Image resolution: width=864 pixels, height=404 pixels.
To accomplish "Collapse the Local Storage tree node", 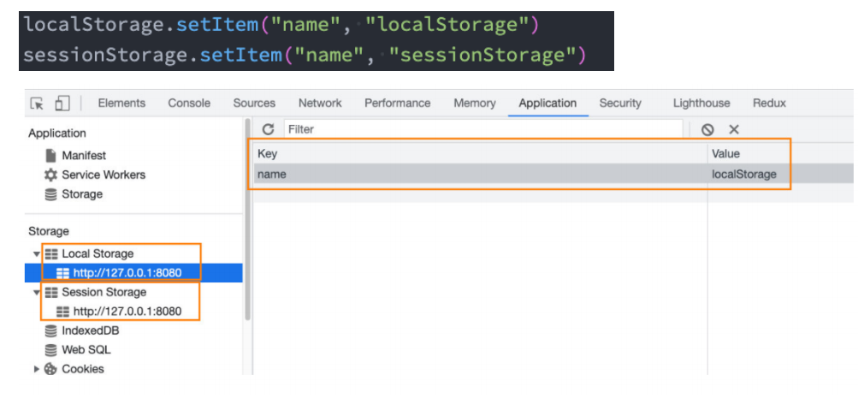I will pos(37,254).
